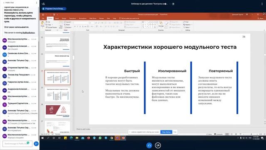The width and height of the screenshot is (266, 150).
Task: Toggle the users list panel icon
Action: point(43,4)
